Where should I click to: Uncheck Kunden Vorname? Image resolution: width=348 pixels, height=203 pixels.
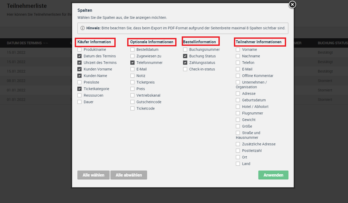(x=79, y=69)
